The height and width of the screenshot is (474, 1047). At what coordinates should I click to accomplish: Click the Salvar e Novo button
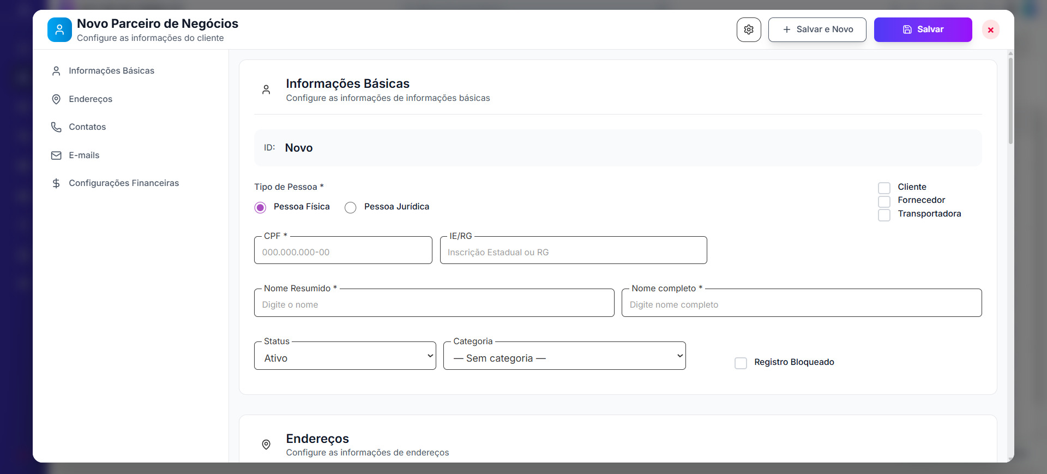pyautogui.click(x=817, y=29)
